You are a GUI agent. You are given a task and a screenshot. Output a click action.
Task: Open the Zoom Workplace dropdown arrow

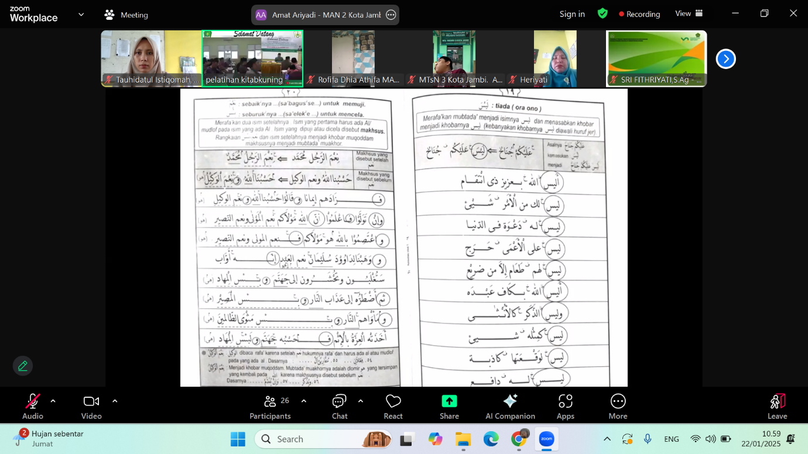click(x=81, y=14)
